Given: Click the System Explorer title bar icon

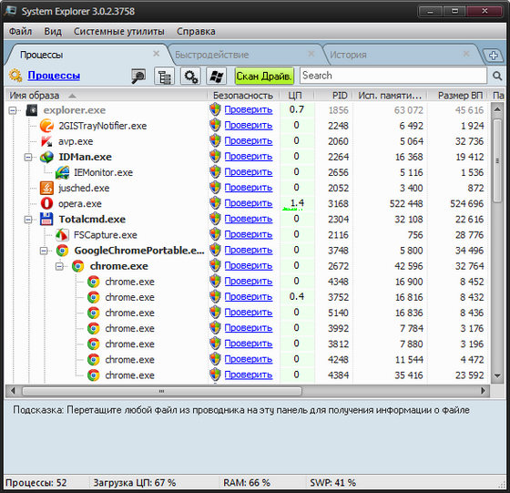Looking at the screenshot, I should click(10, 11).
